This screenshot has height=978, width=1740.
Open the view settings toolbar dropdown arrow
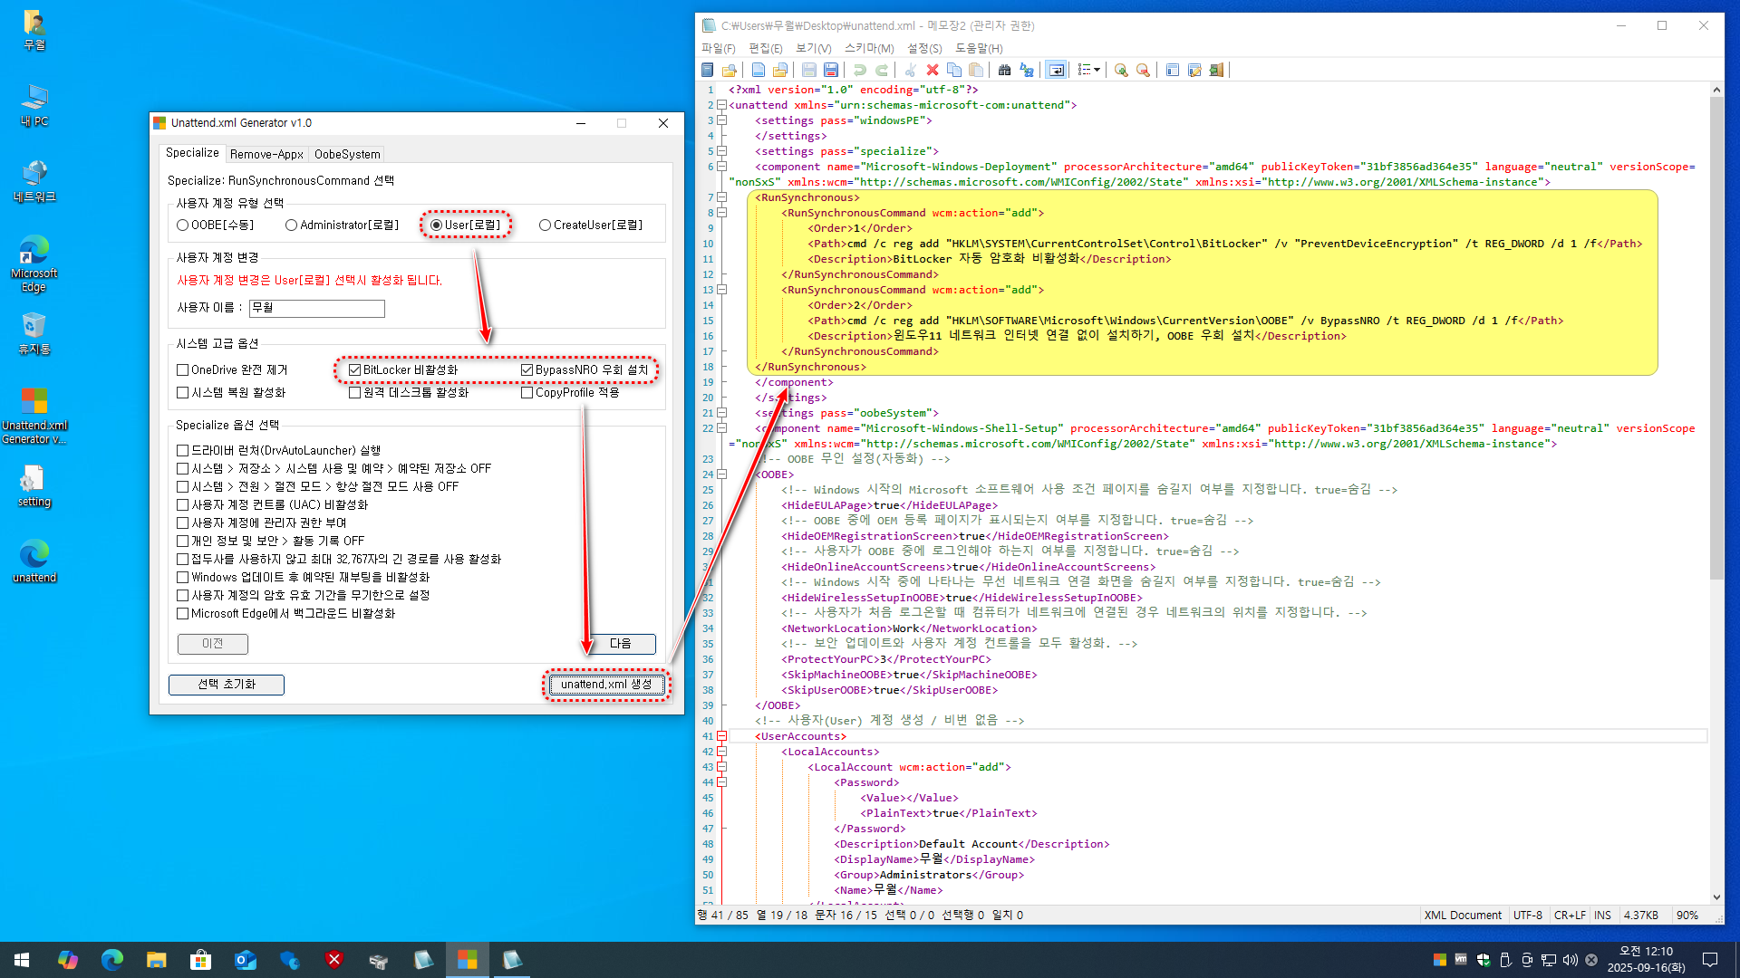pyautogui.click(x=1097, y=70)
